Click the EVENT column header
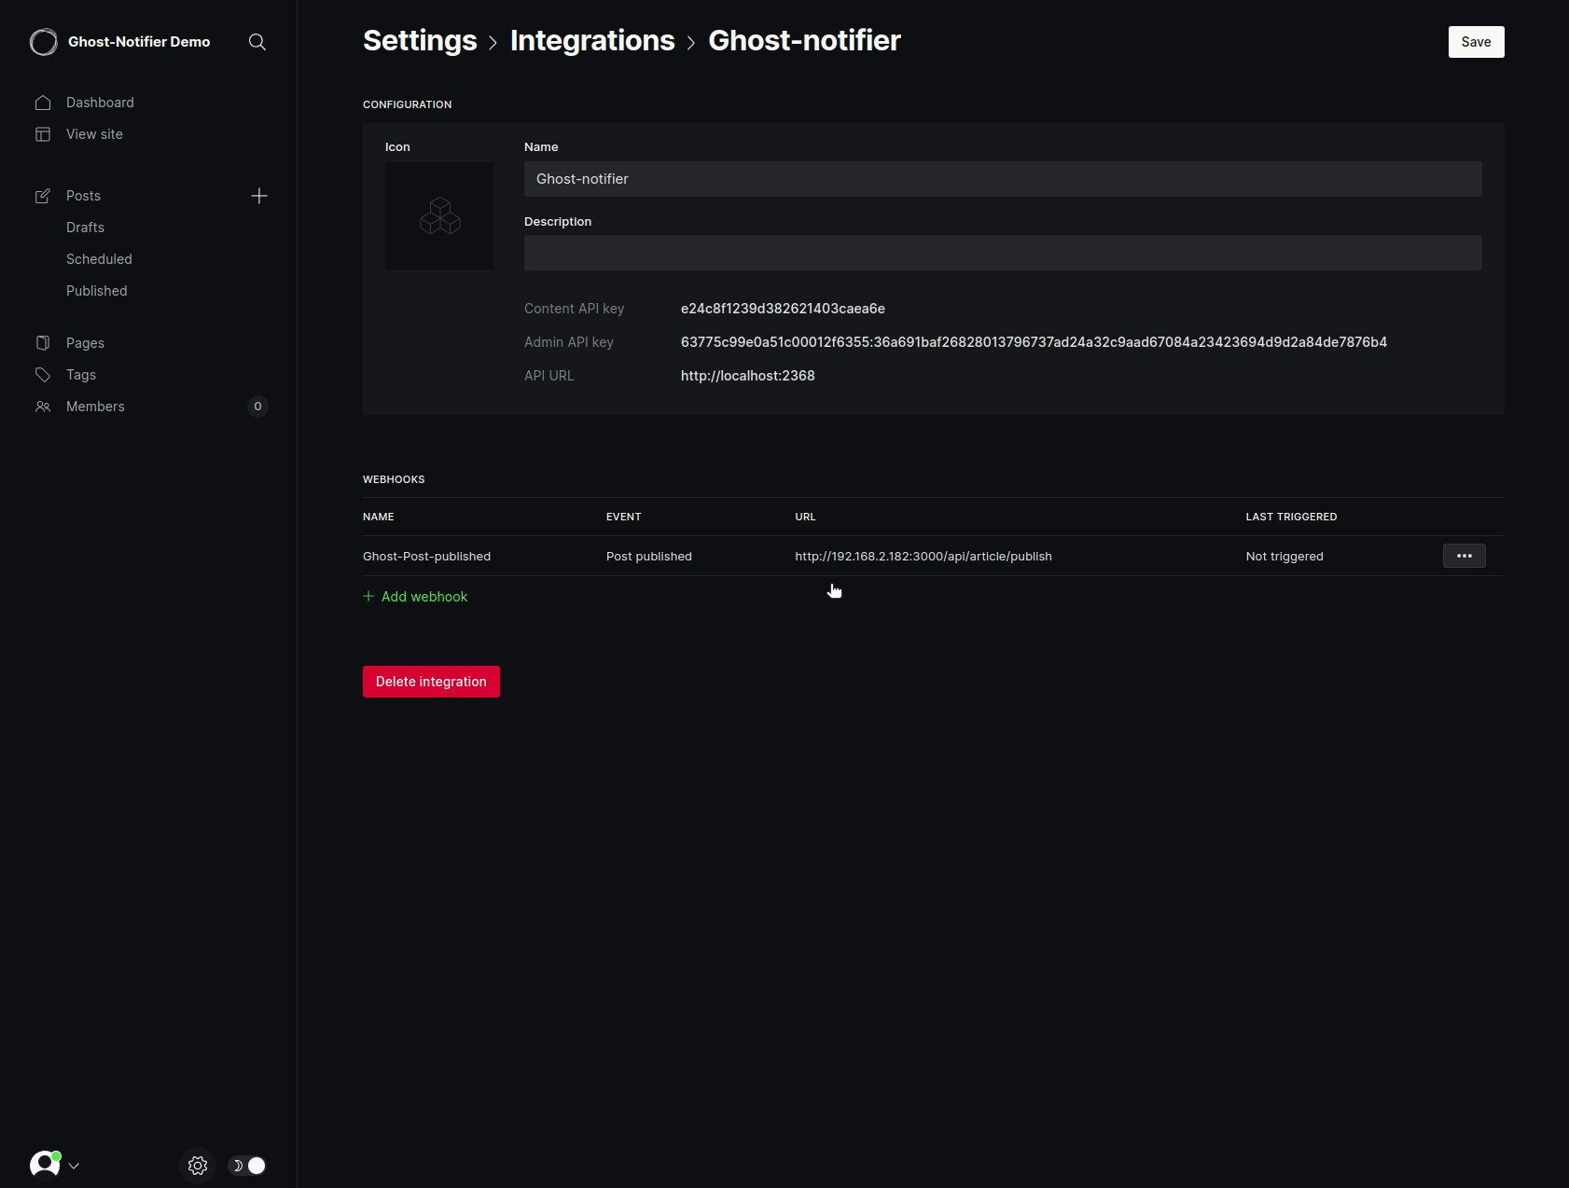This screenshot has height=1188, width=1569. (623, 517)
